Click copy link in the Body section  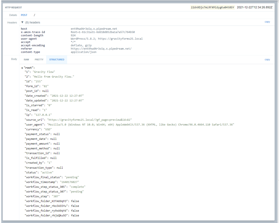[x=267, y=60]
